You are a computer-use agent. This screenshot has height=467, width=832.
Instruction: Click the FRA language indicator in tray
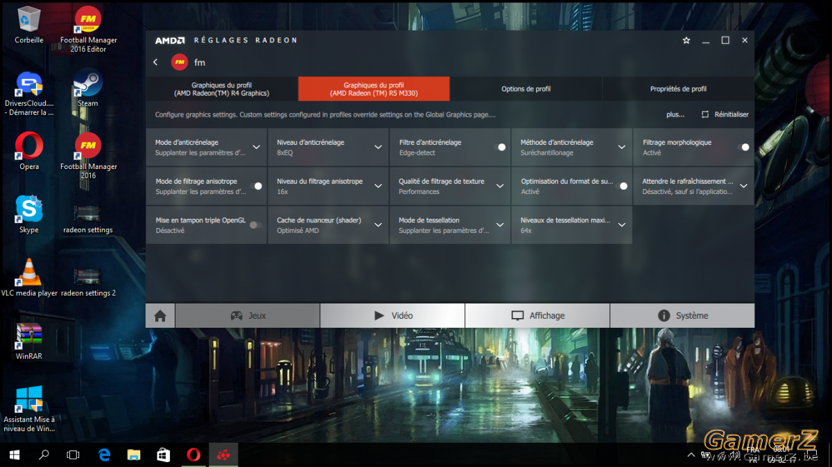click(x=752, y=450)
